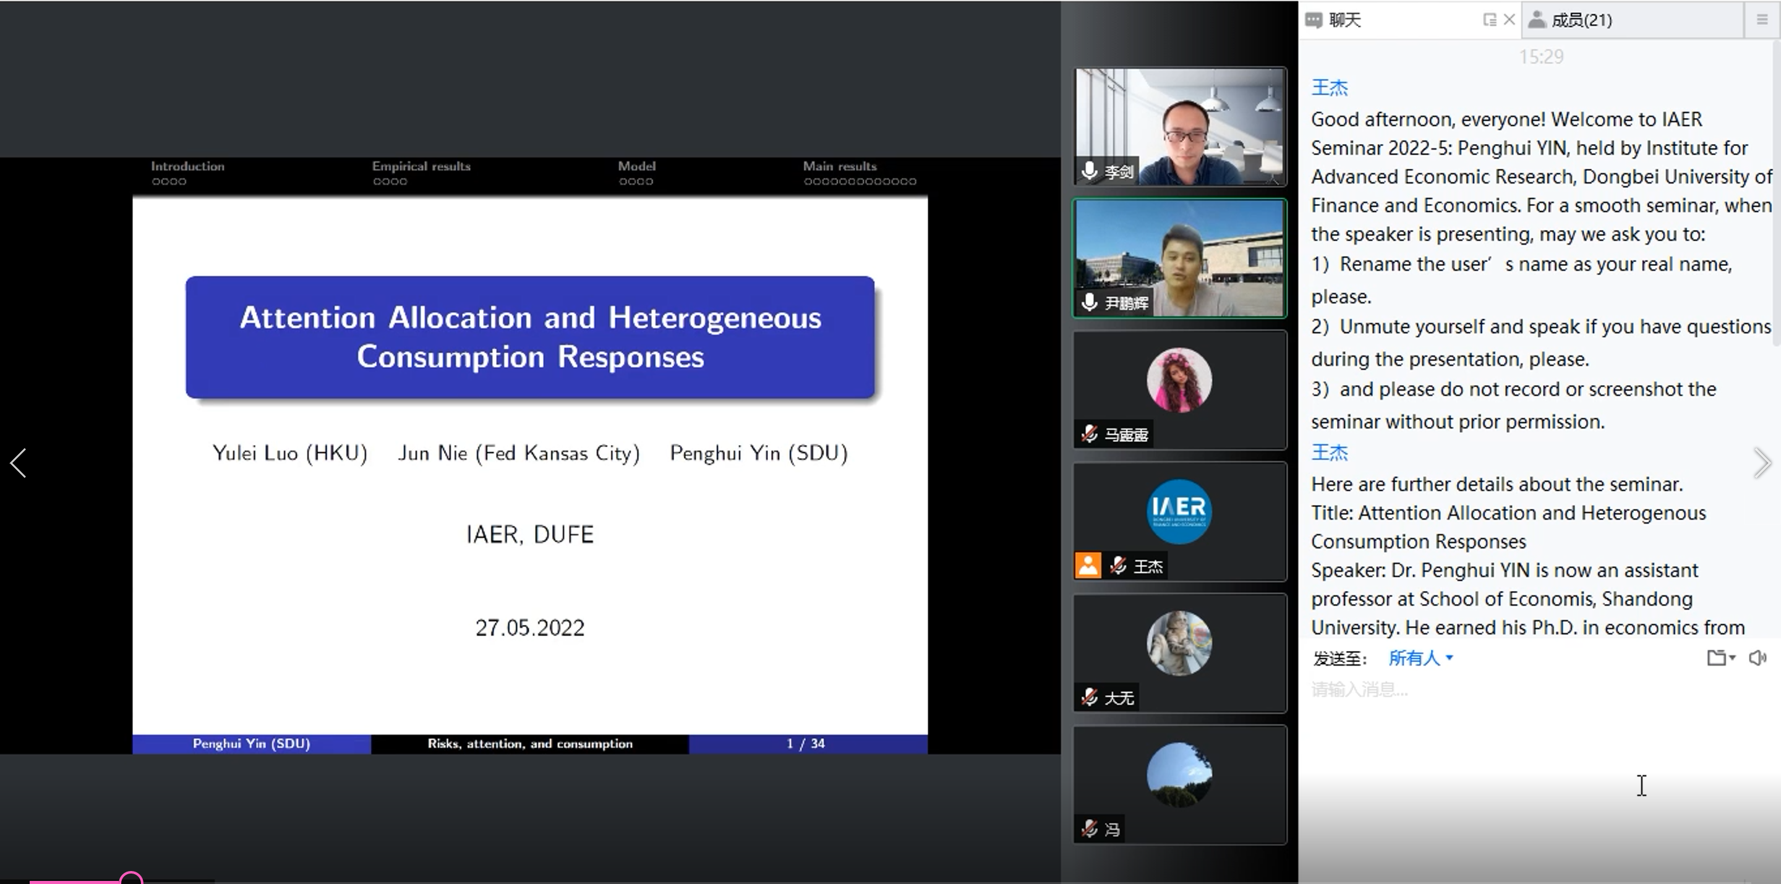1781x884 pixels.
Task: Go to previous slide with left arrow
Action: 19,462
